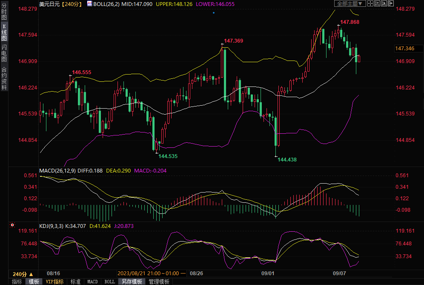Click the small red KDJ settings icon

pos(12,225)
